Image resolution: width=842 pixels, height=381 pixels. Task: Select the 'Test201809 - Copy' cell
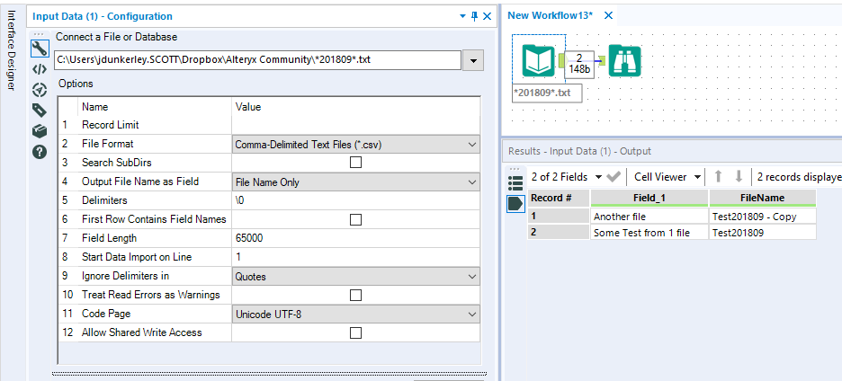(x=763, y=217)
